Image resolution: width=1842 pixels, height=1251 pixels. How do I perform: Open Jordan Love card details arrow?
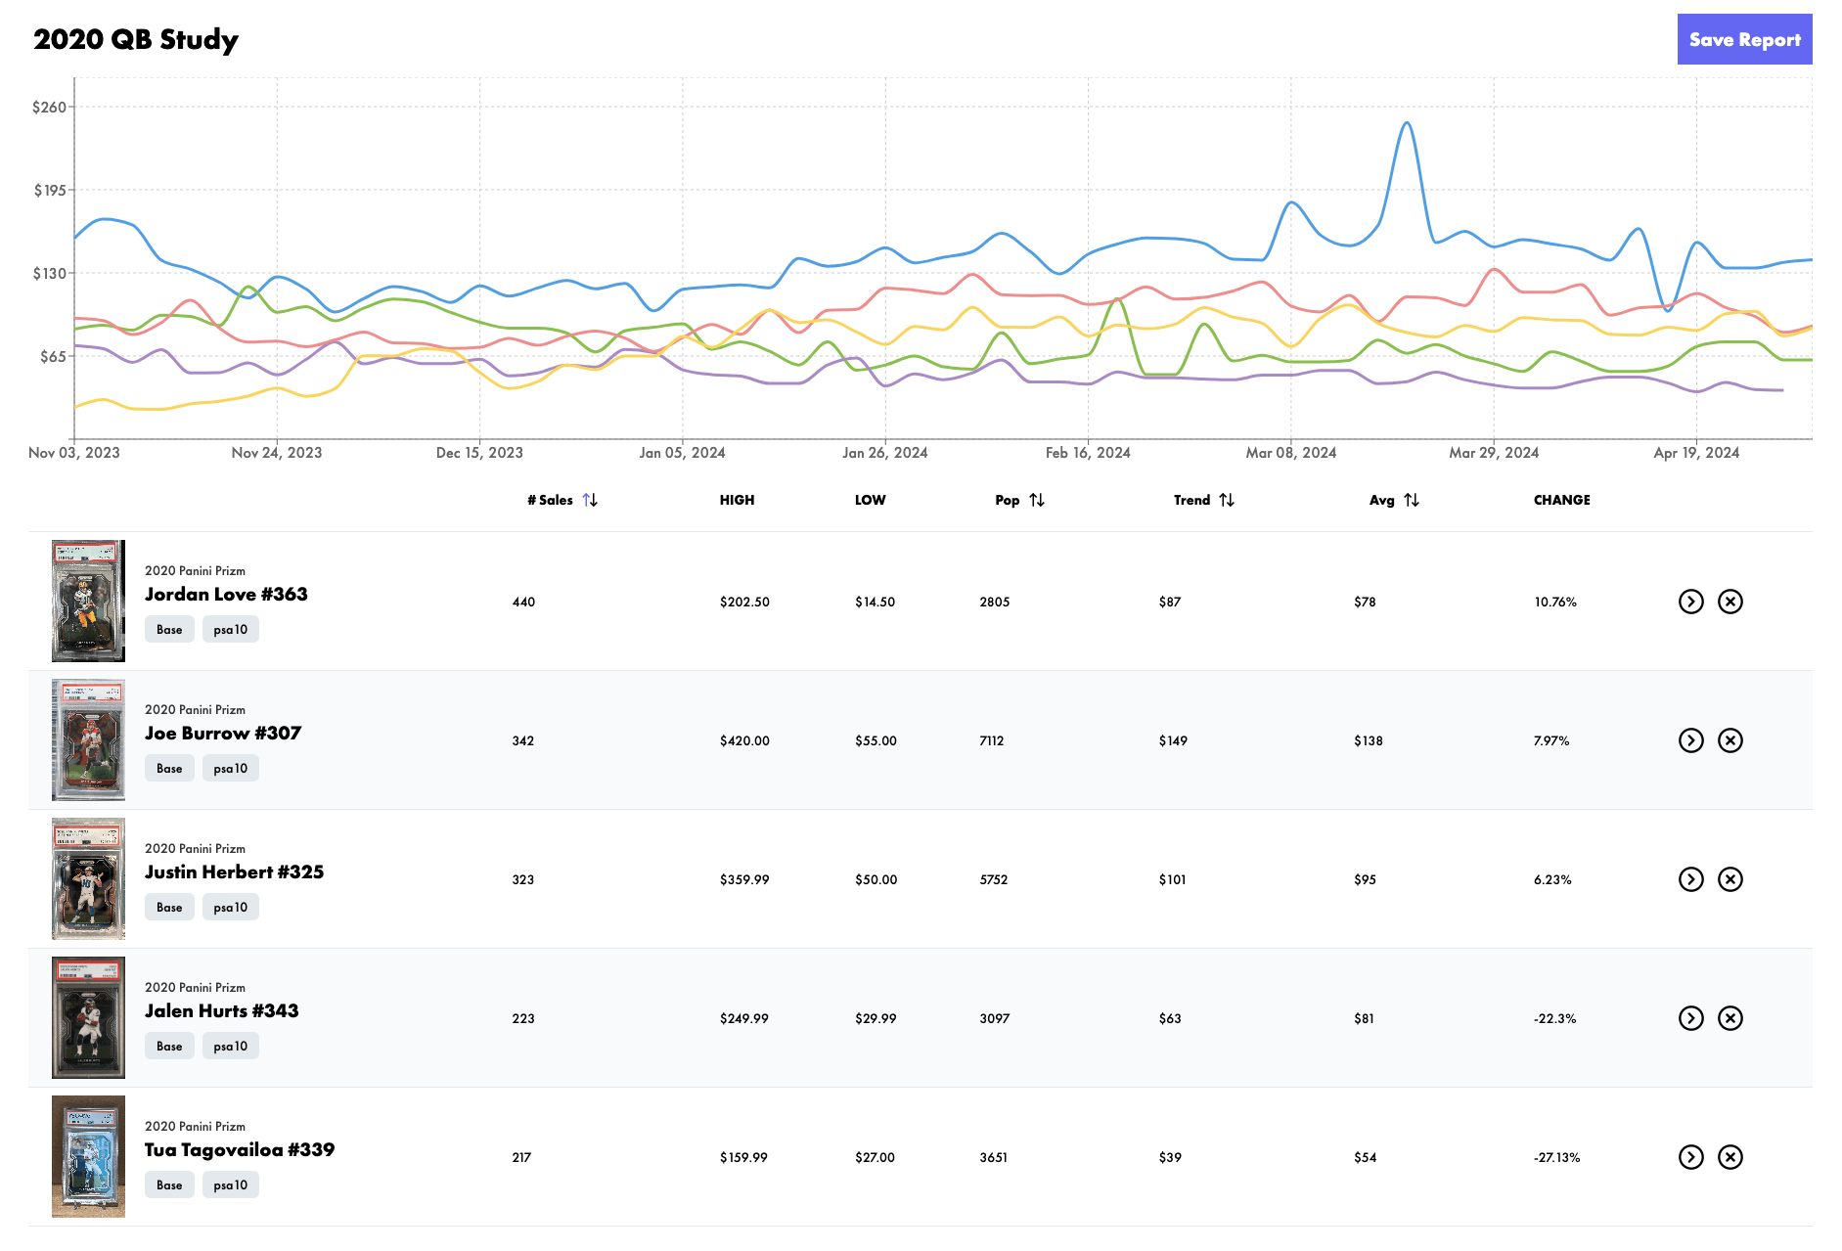1690,602
